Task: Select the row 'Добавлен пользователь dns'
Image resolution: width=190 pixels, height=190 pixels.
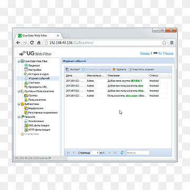Action: click(116, 86)
